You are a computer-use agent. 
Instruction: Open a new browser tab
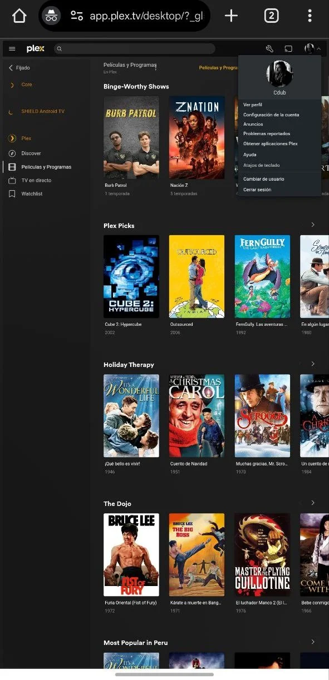[x=231, y=16]
